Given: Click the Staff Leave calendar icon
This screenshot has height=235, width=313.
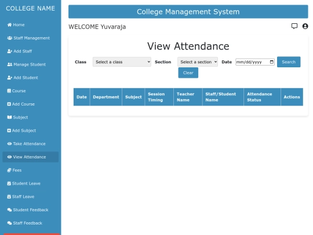Looking at the screenshot, I should pyautogui.click(x=9, y=197).
